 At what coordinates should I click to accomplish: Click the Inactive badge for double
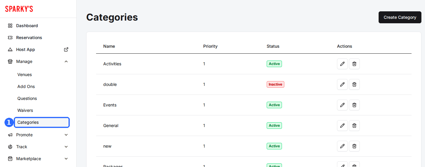point(275,84)
